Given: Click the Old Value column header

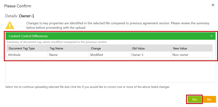Looking at the screenshot, I should coord(151,48).
